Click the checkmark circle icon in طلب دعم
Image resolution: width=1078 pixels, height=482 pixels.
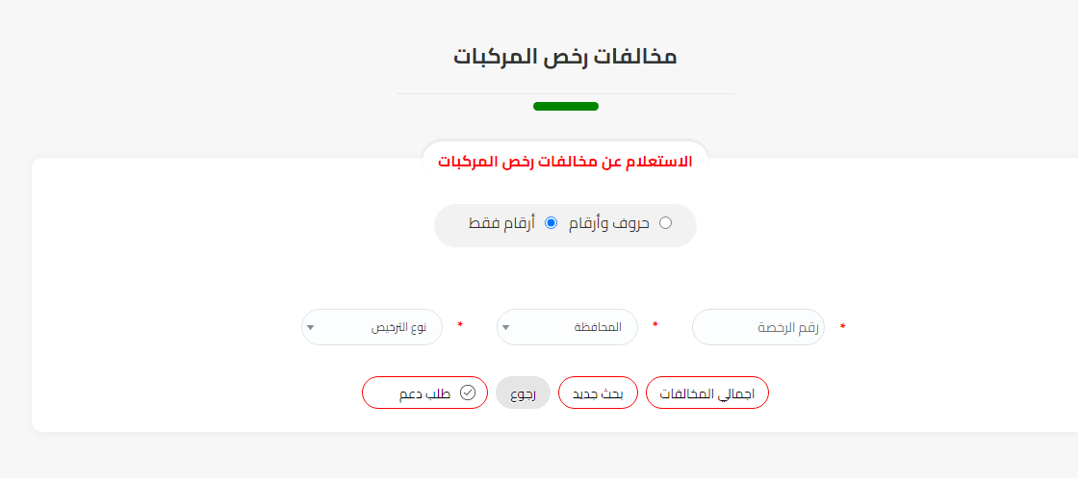coord(468,393)
